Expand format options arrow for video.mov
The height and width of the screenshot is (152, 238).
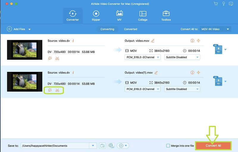tap(226, 50)
